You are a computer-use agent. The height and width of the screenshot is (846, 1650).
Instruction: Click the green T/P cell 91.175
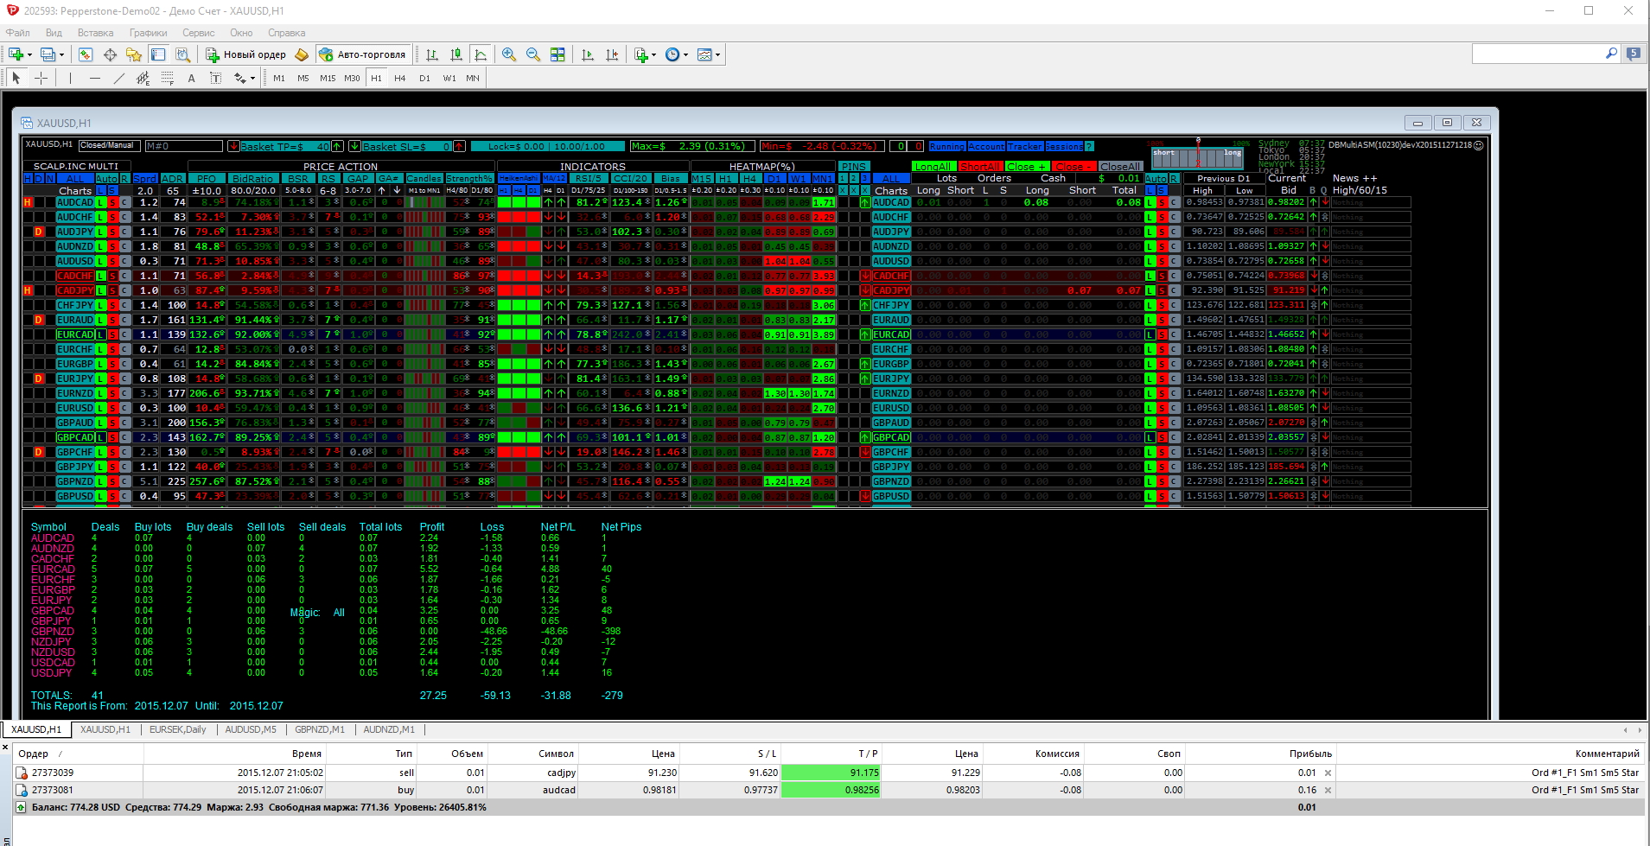click(831, 773)
